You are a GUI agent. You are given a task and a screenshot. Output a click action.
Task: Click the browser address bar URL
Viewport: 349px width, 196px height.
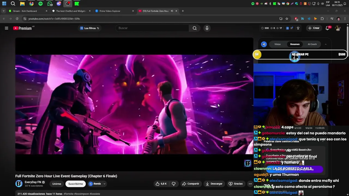pyautogui.click(x=54, y=19)
